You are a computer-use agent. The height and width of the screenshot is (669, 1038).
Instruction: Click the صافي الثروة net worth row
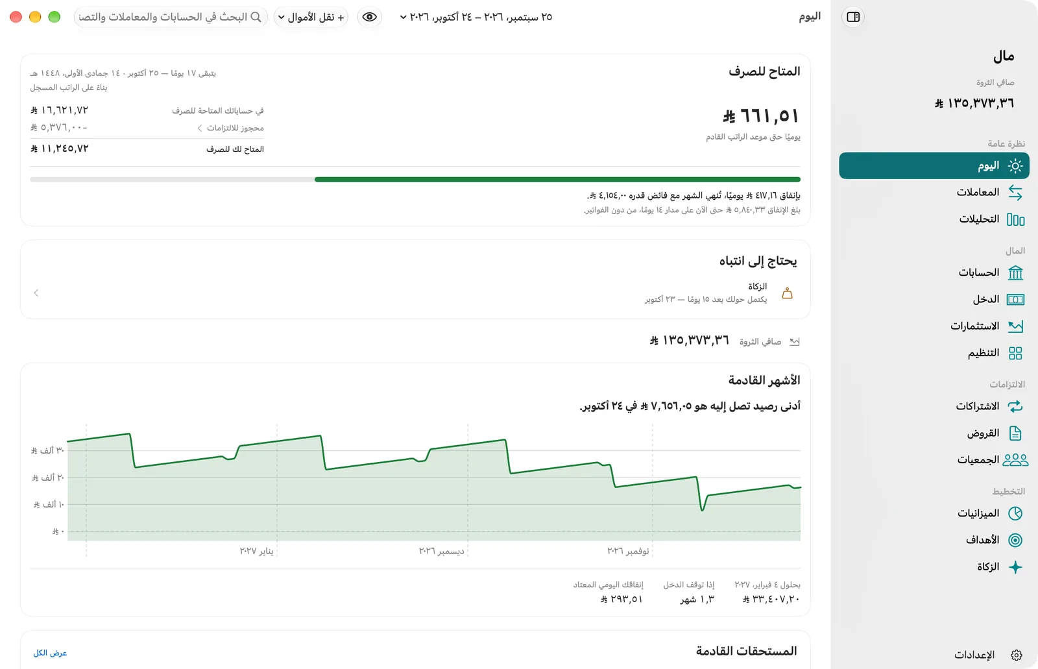tap(725, 341)
